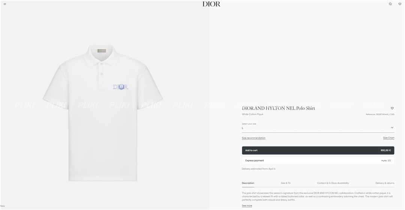Select the Description tab
Viewport: 405px width, 210px height.
point(248,183)
